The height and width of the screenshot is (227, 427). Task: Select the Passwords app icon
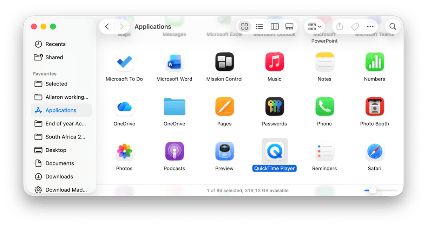(x=275, y=107)
